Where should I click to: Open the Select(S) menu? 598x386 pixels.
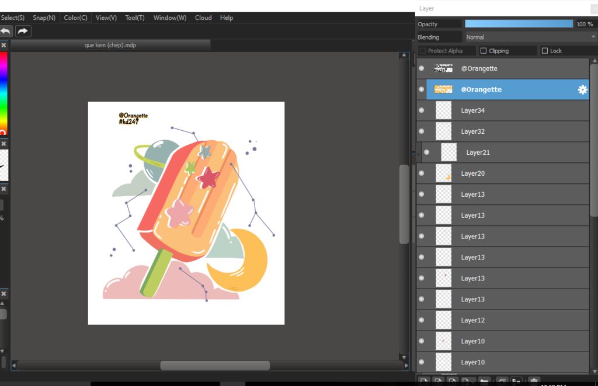click(x=13, y=18)
